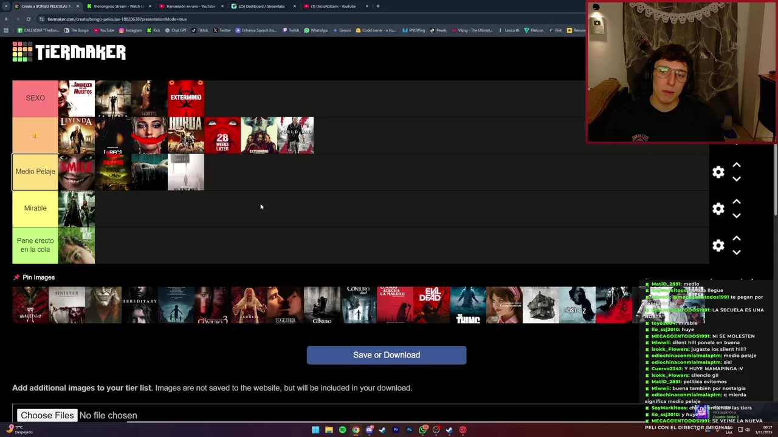Select Cuando Acecha la Maldad poster
Viewport: 778px width, 437px height.
(395, 305)
